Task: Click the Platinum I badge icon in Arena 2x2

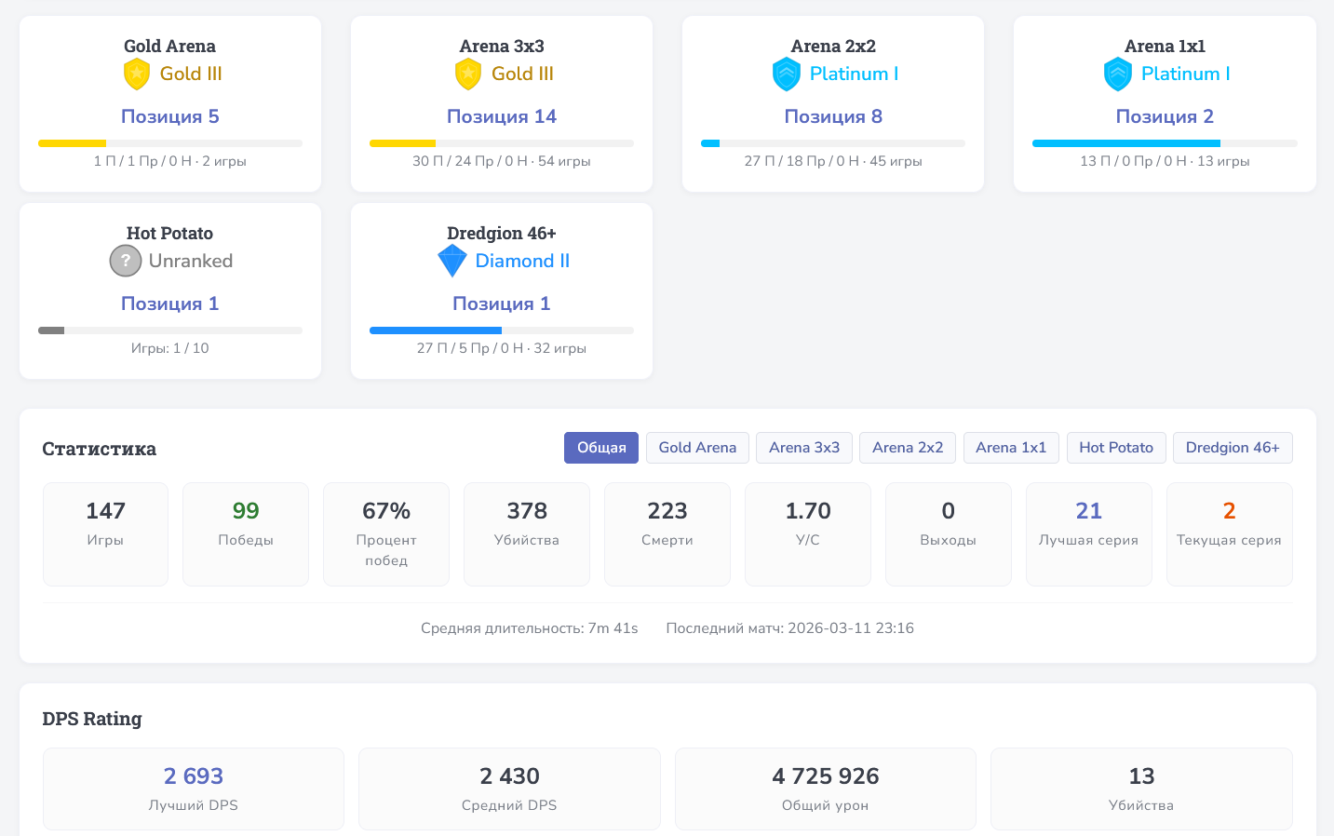Action: pos(787,74)
